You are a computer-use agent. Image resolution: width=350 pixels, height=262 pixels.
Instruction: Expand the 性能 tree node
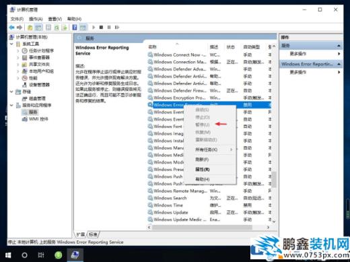click(18, 78)
